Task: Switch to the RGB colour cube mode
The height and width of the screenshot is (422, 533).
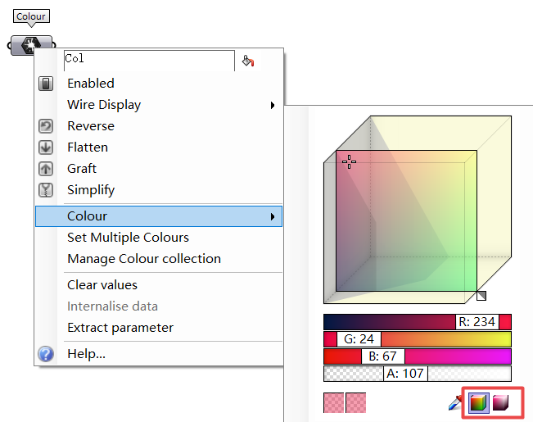Action: (x=479, y=402)
